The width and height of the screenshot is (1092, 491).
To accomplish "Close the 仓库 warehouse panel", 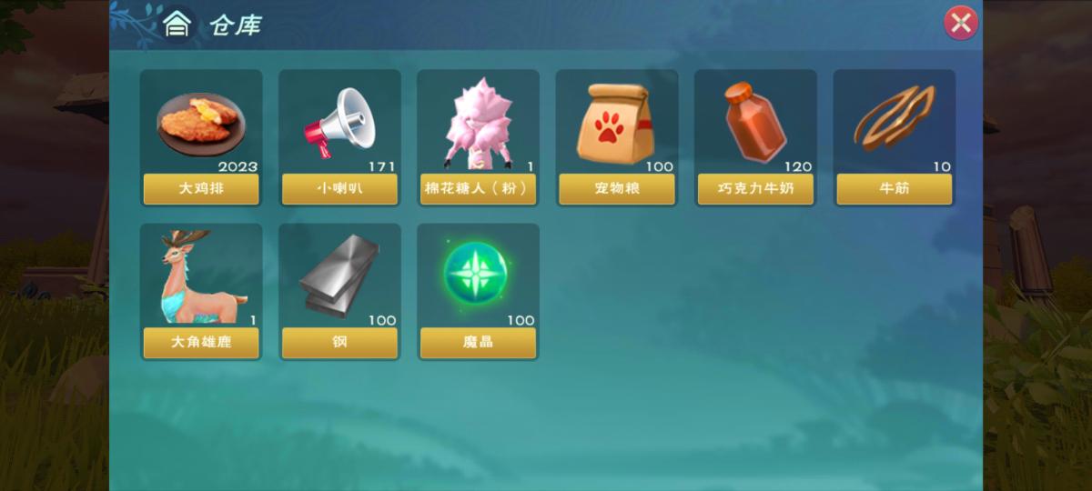I will 961,23.
